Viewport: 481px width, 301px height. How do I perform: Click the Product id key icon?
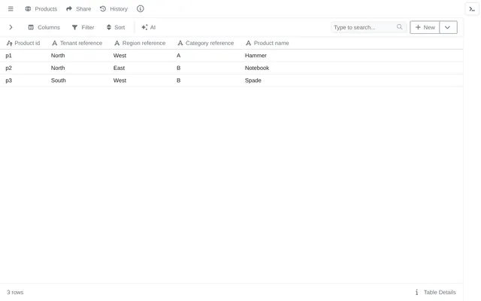pyautogui.click(x=9, y=44)
